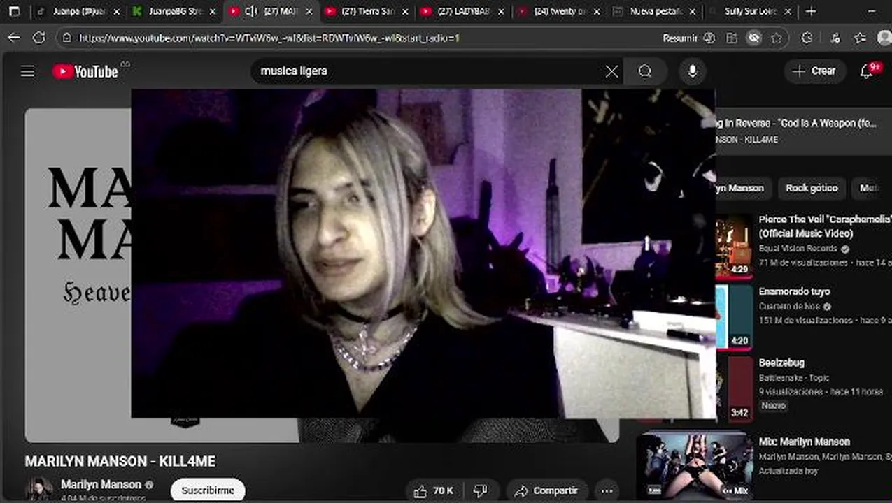Click Resumir in the address bar
The image size is (892, 503).
(x=680, y=38)
